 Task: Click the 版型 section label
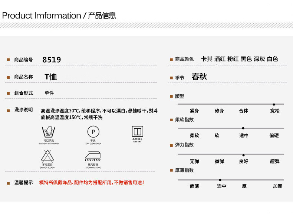[180, 97]
